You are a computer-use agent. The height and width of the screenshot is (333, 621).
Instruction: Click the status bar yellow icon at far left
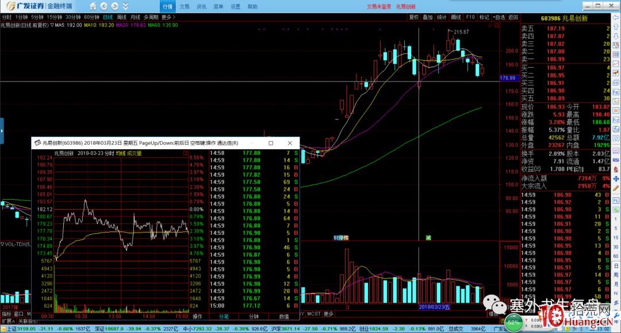point(3,329)
